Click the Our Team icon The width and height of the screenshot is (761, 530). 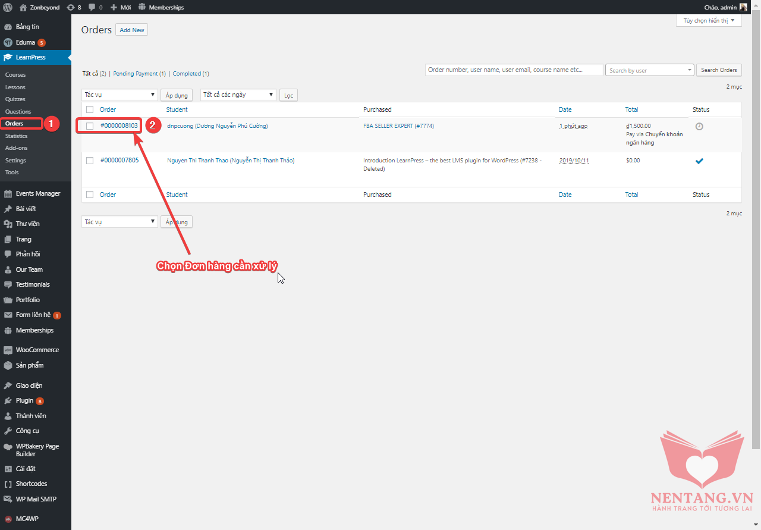click(8, 269)
